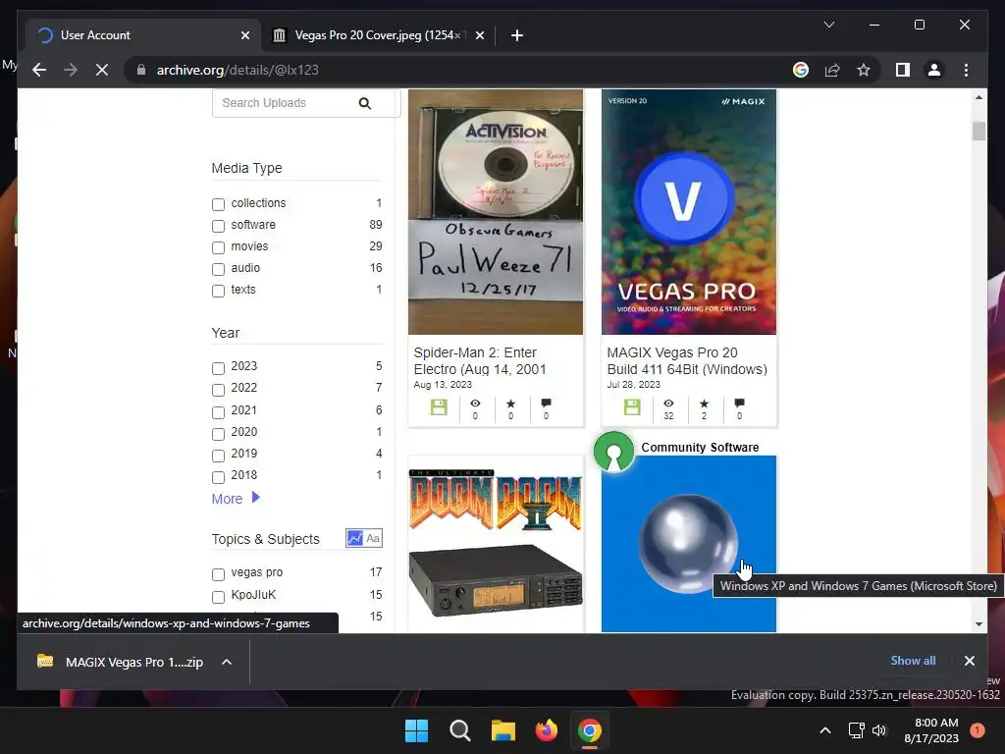This screenshot has height=754, width=1005.
Task: Open the Spider-Man 2 disc thumbnail
Action: (x=496, y=212)
